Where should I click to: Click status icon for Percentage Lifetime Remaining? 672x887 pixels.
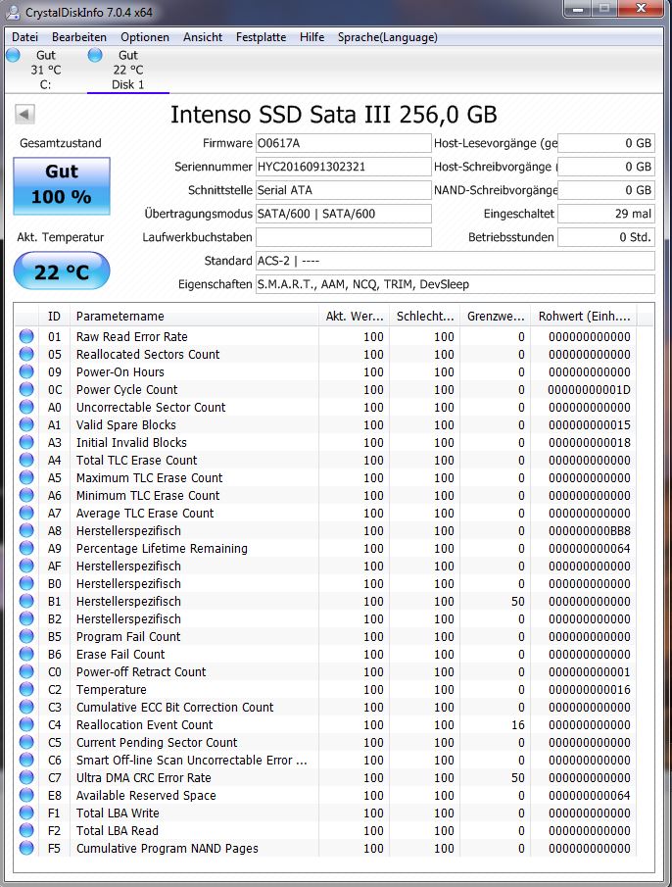click(x=26, y=548)
